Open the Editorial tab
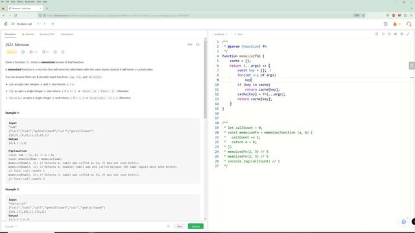 [28, 34]
